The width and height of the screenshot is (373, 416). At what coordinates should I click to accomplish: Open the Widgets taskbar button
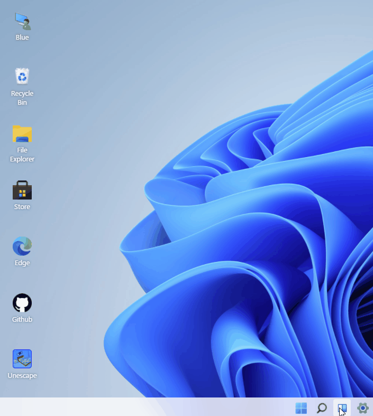[342, 408]
